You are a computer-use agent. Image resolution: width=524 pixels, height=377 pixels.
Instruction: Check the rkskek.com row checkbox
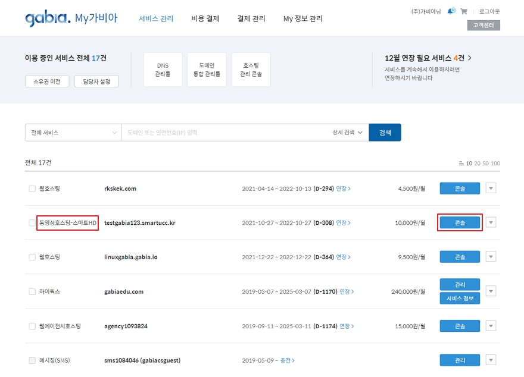tap(32, 188)
